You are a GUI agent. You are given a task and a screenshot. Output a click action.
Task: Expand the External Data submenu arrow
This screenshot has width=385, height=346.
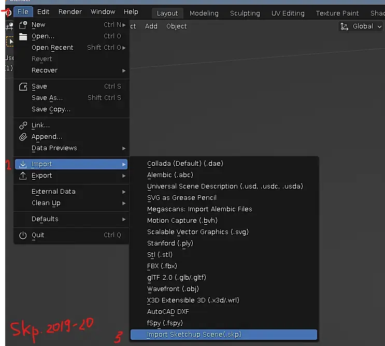point(124,192)
